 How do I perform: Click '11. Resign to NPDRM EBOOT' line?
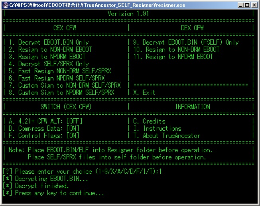173,57
